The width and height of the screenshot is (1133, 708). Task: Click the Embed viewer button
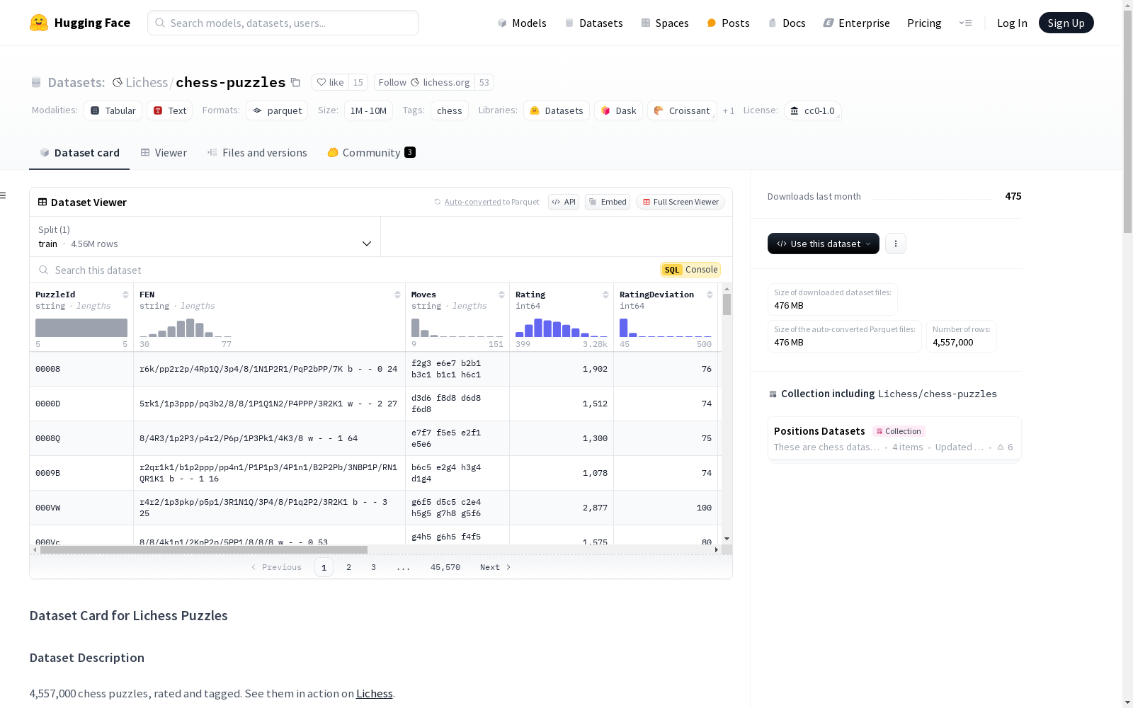click(x=608, y=202)
